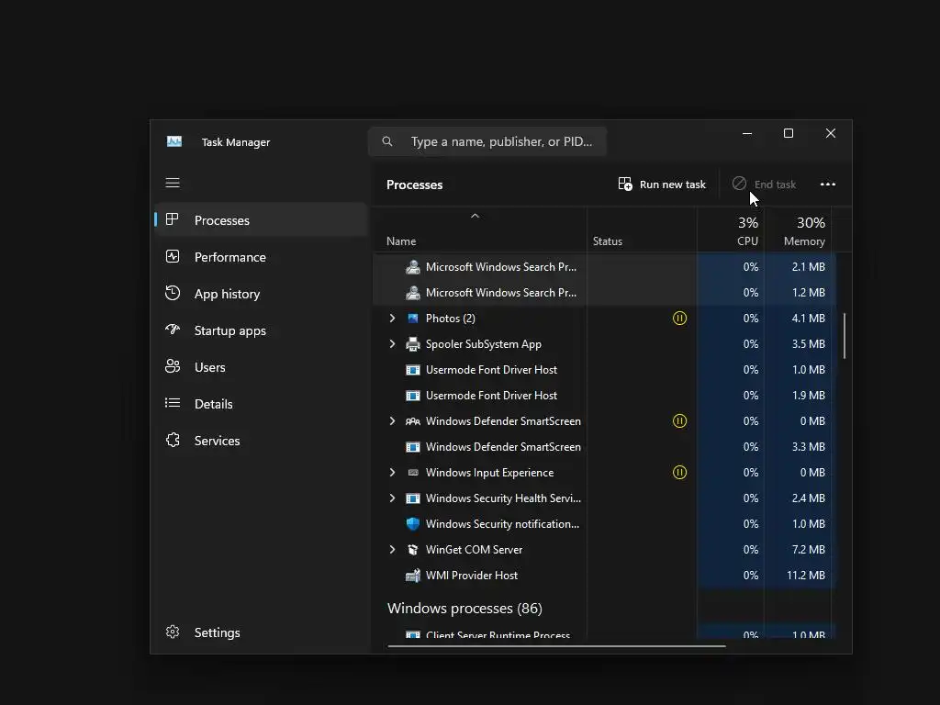Open the hamburger navigation menu
This screenshot has width=940, height=705.
173,183
